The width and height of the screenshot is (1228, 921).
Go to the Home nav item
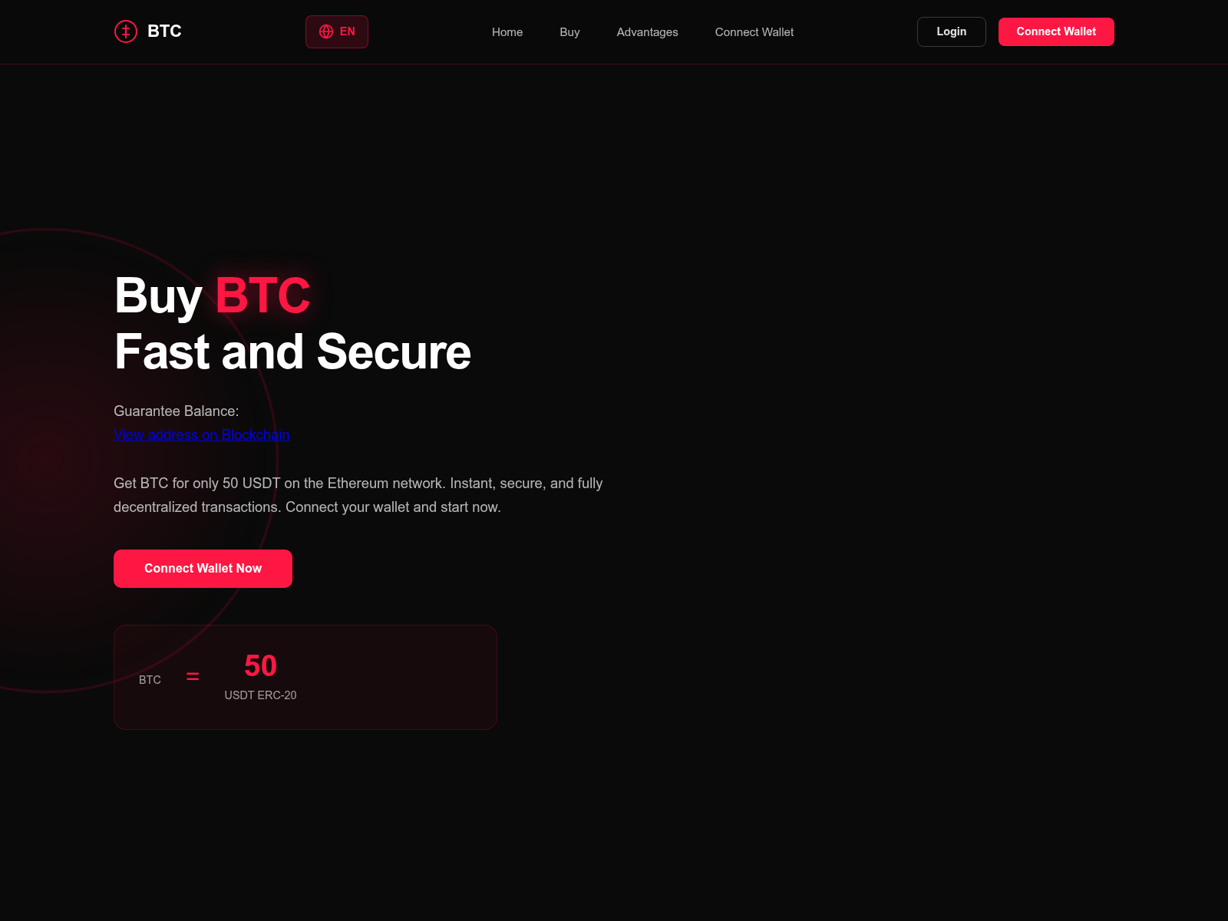click(x=507, y=32)
